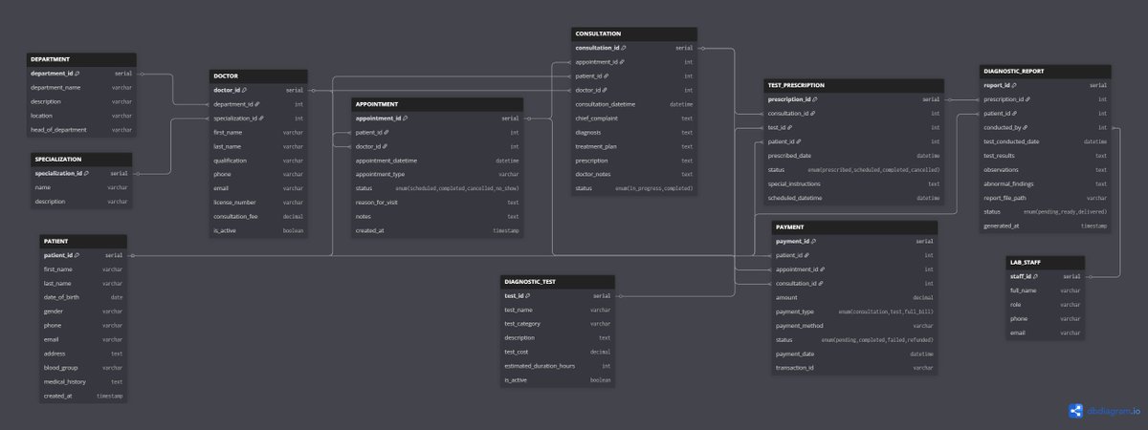
Task: Click the link icon next to test_id in TEST_PRESCRIPTION
Action: [x=789, y=127]
